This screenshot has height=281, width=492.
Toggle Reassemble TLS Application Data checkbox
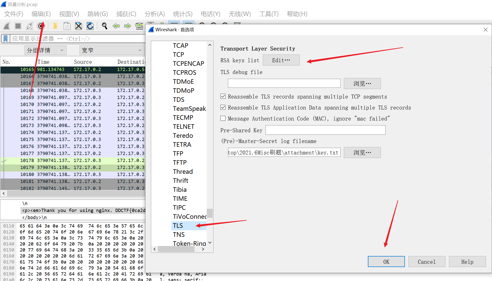click(x=223, y=107)
